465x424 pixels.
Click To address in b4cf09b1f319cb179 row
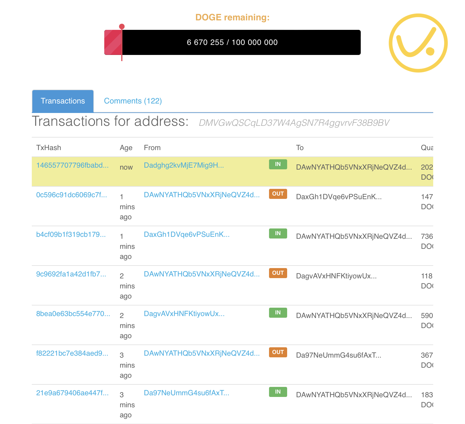point(354,236)
